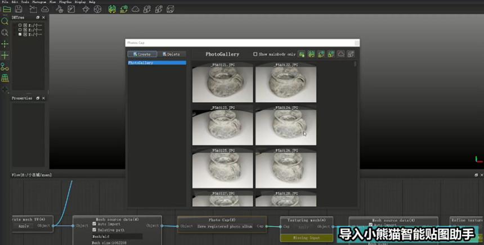Click the dotted point cloud toolbar icon
This screenshot has width=484, height=245.
[x=136, y=9]
